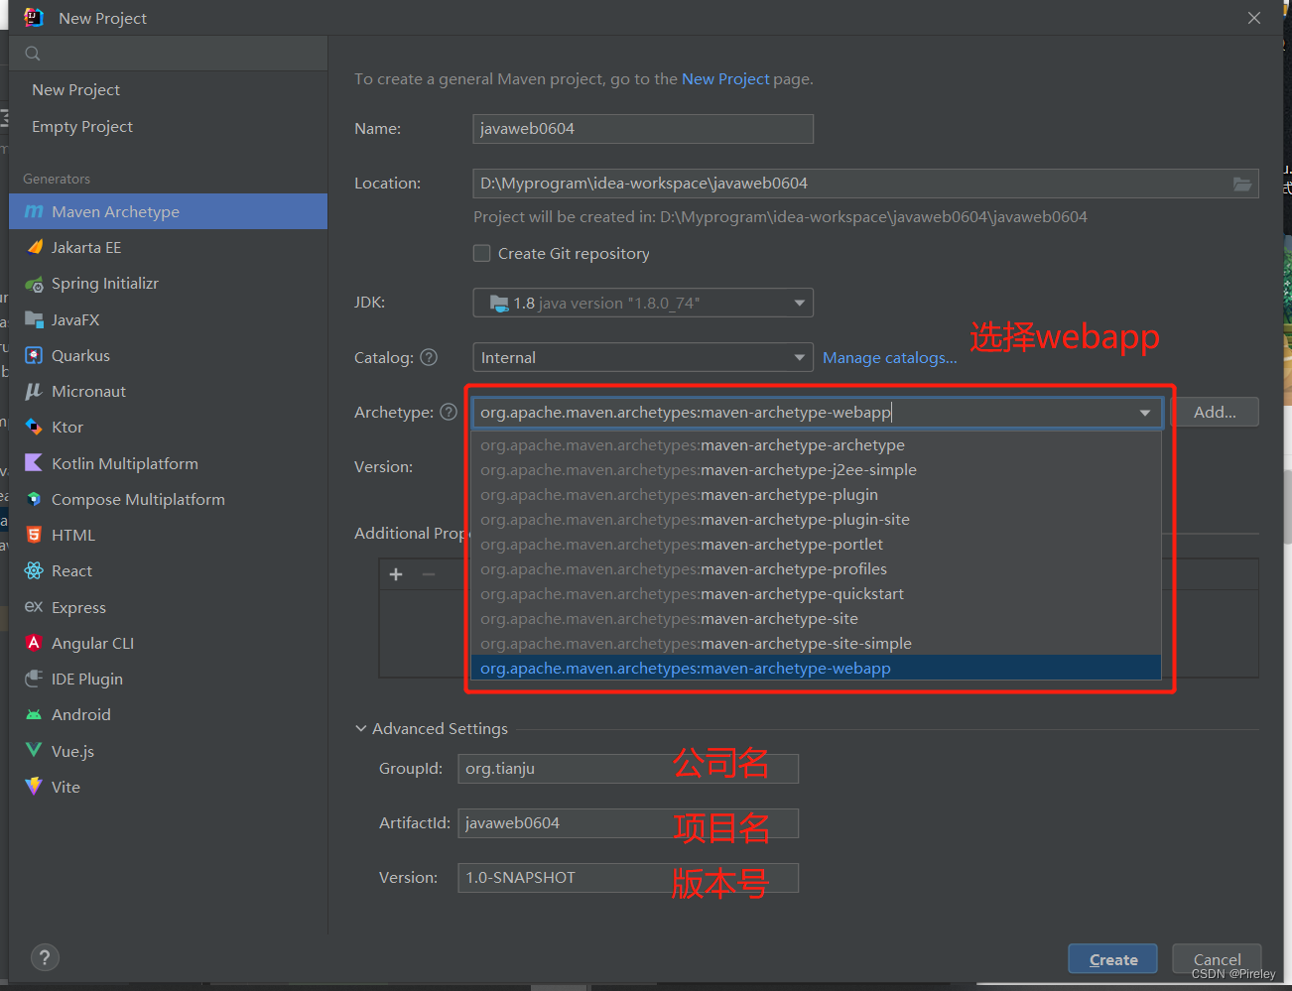
Task: Pick the Ktor generator icon
Action: [x=34, y=427]
